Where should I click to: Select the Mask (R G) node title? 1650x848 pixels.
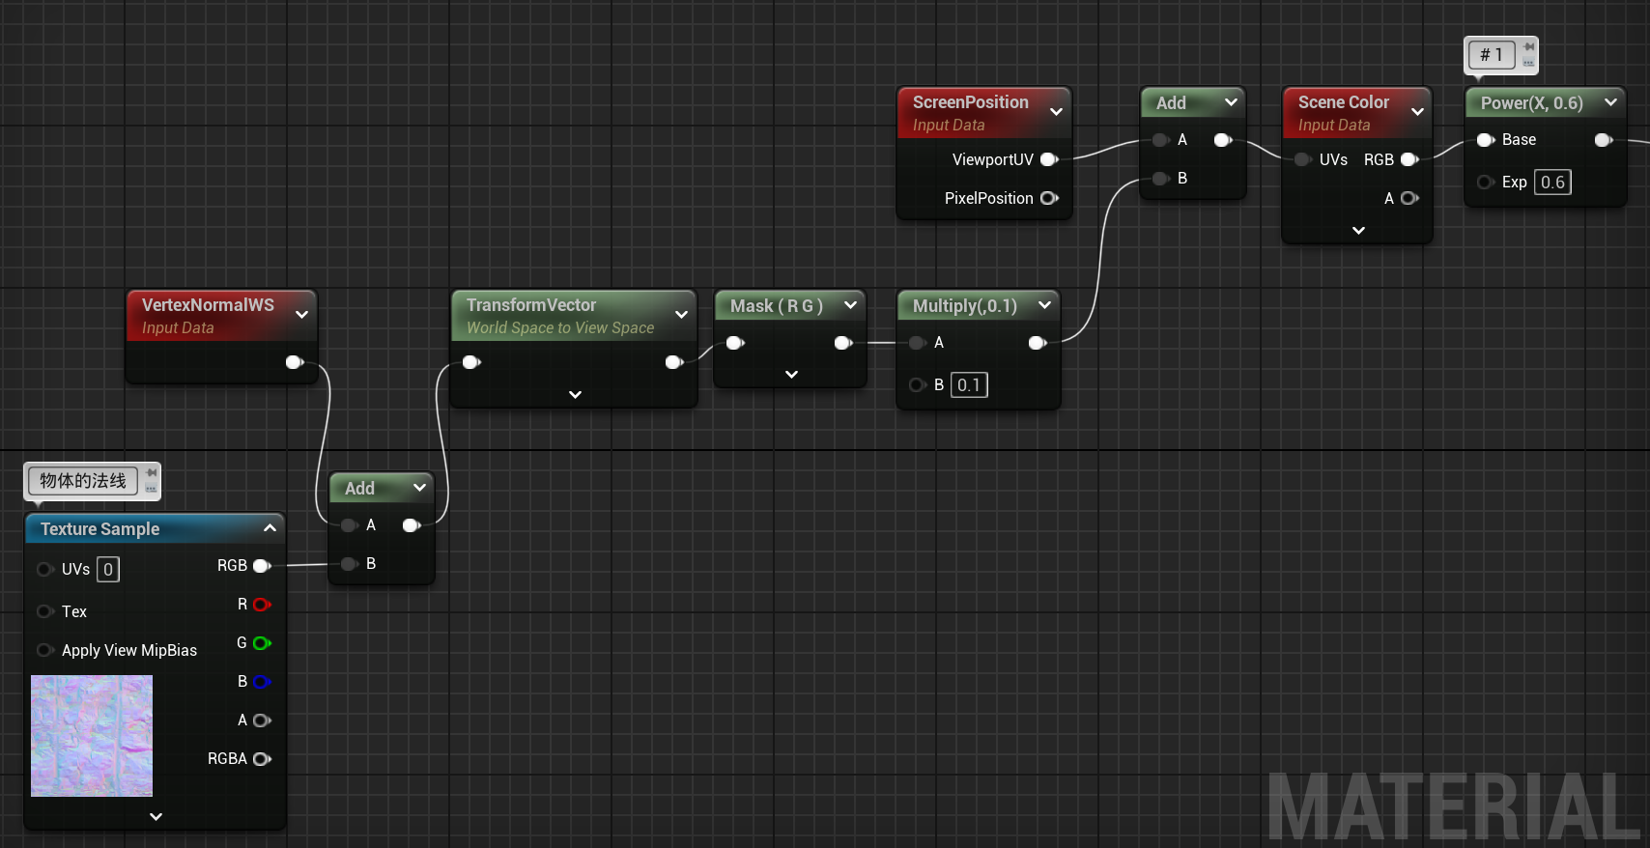coord(776,306)
